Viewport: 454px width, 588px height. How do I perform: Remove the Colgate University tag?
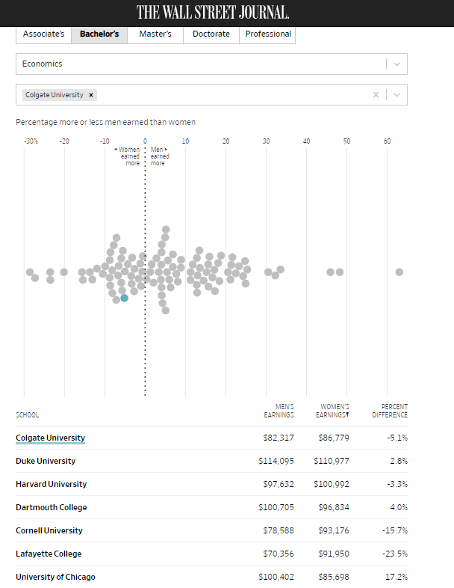(x=91, y=95)
